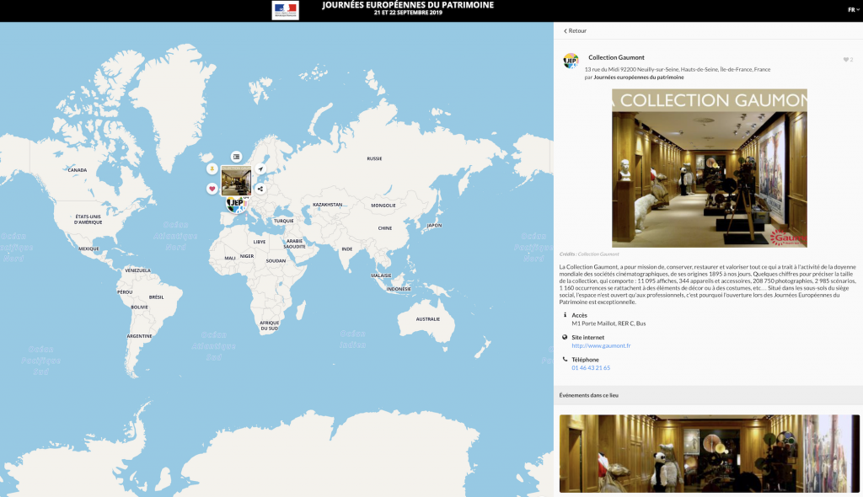Click the phone icon beside Téléphone
Screen dimensions: 863x497
coord(565,359)
